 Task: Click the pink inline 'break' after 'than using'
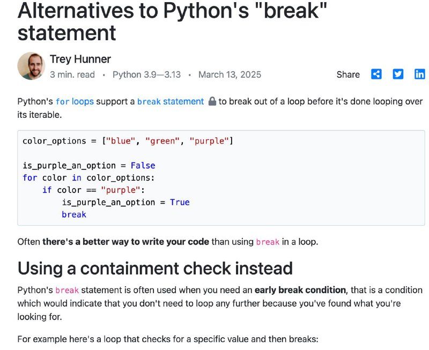point(268,242)
